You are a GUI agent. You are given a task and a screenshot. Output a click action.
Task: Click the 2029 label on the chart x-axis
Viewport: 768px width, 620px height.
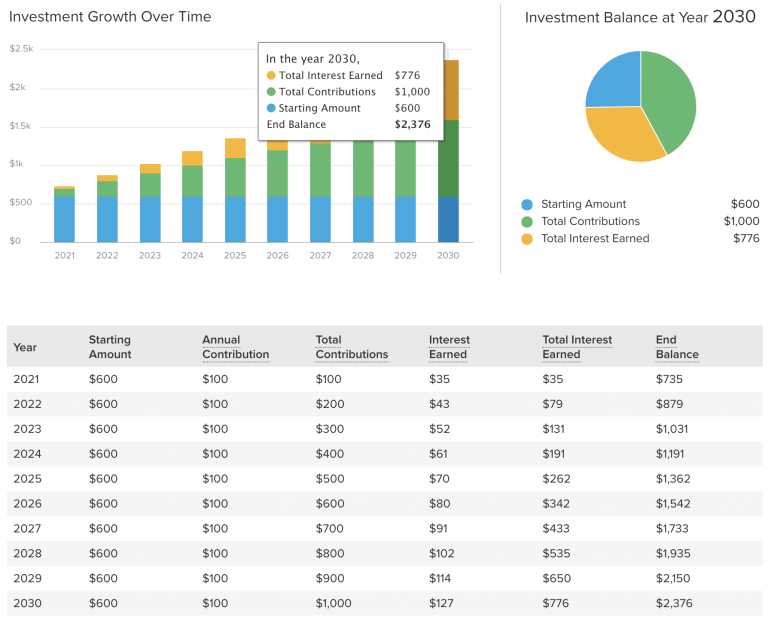405,255
